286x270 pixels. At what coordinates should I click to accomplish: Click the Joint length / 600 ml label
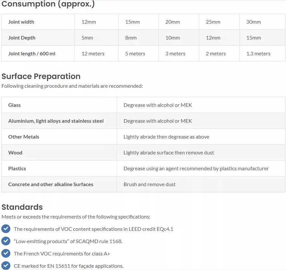pos(32,54)
